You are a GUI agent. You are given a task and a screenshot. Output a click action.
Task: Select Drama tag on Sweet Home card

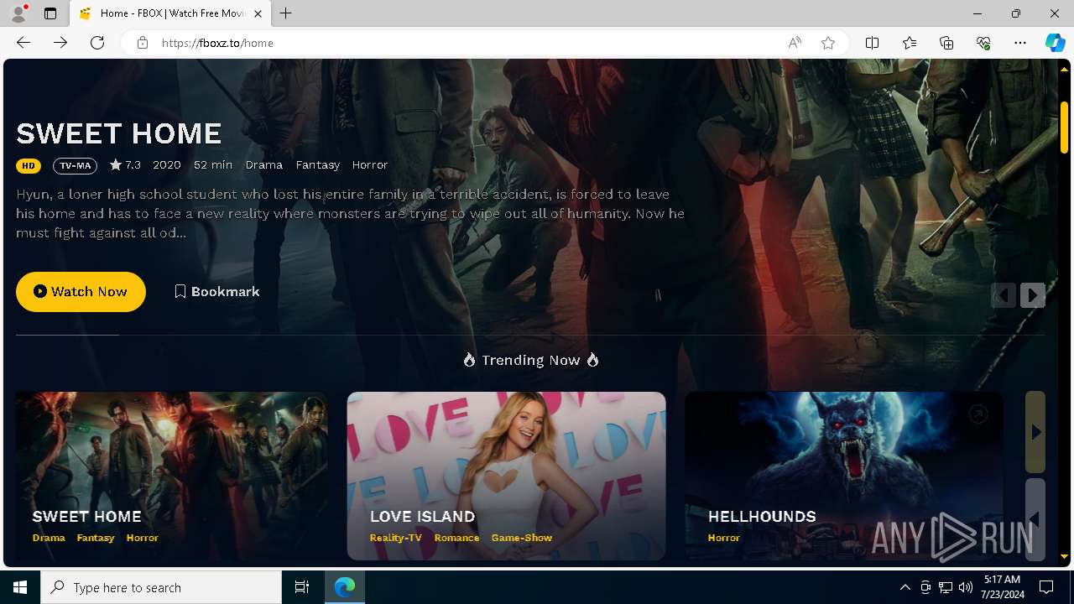pos(49,538)
